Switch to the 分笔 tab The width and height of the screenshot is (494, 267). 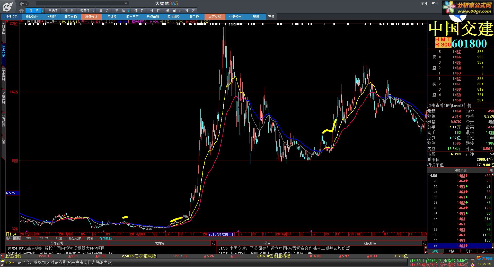coord(435,251)
